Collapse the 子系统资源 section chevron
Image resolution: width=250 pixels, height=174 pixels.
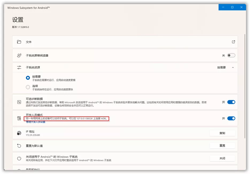tap(233, 68)
